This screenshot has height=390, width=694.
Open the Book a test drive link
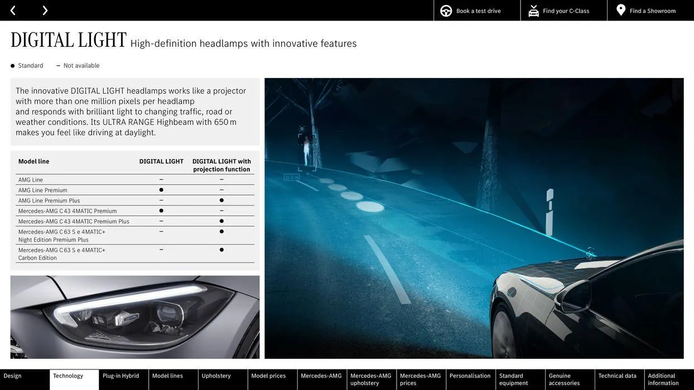(x=478, y=11)
